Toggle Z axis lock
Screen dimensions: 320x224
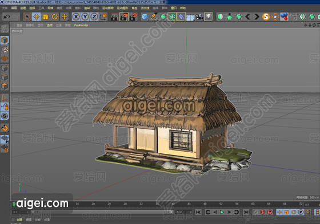point(94,17)
